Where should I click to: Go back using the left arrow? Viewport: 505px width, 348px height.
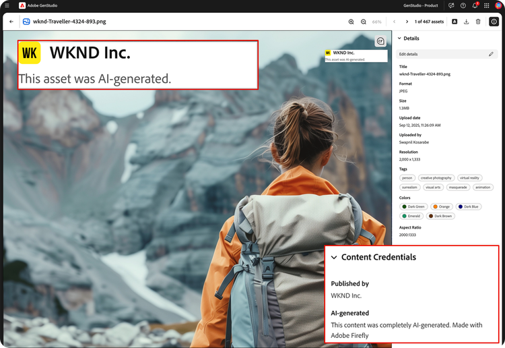11,22
